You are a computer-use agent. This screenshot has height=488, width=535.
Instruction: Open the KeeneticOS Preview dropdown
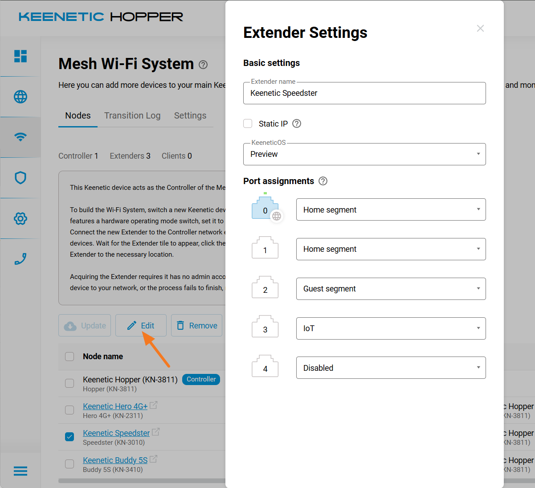364,154
